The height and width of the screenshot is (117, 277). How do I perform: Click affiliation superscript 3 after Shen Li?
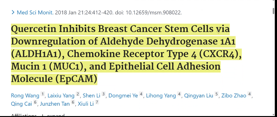[x=103, y=94]
